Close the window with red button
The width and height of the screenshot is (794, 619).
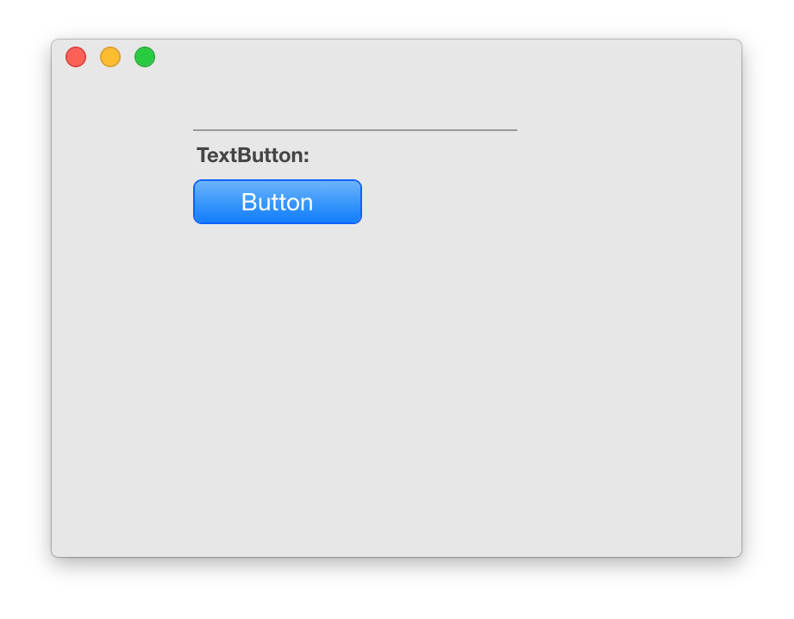pyautogui.click(x=76, y=57)
